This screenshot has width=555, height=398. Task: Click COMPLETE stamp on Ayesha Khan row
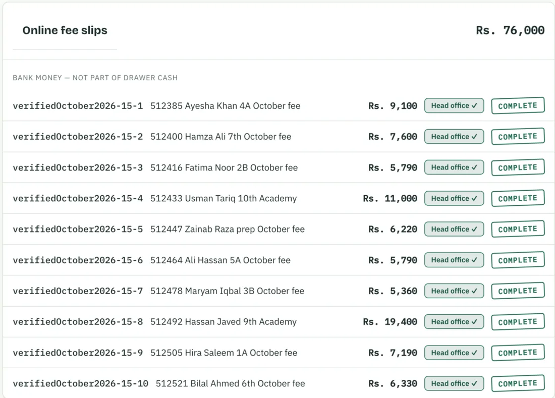click(518, 105)
